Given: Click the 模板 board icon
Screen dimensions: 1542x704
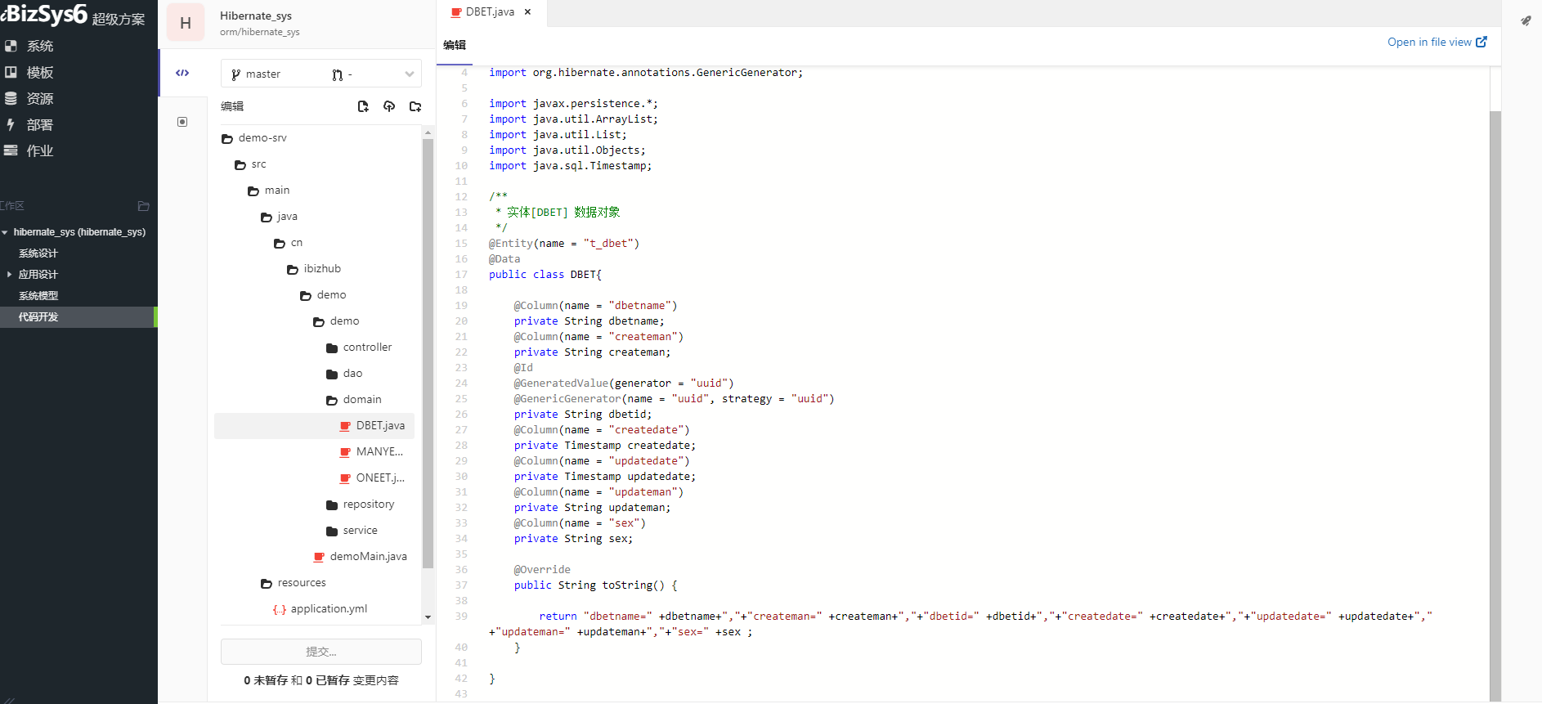Looking at the screenshot, I should click(x=11, y=72).
